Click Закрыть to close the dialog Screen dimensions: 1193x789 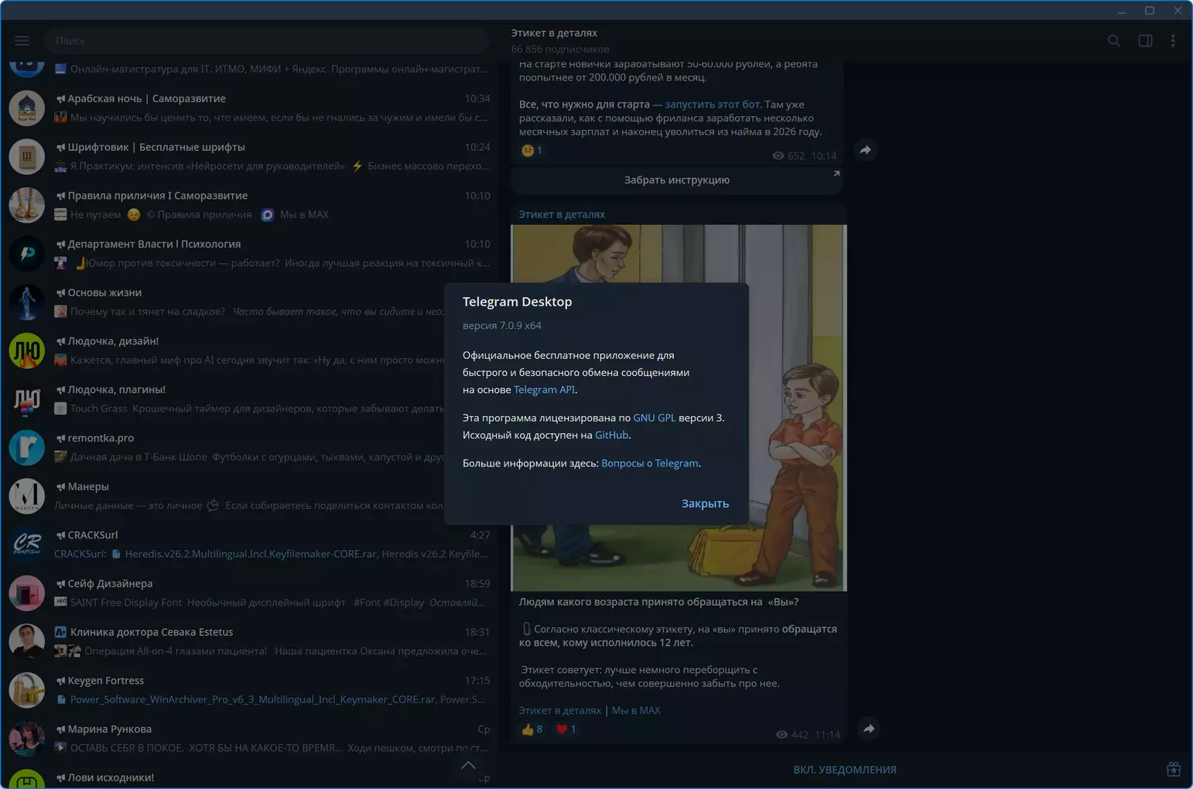coord(705,504)
